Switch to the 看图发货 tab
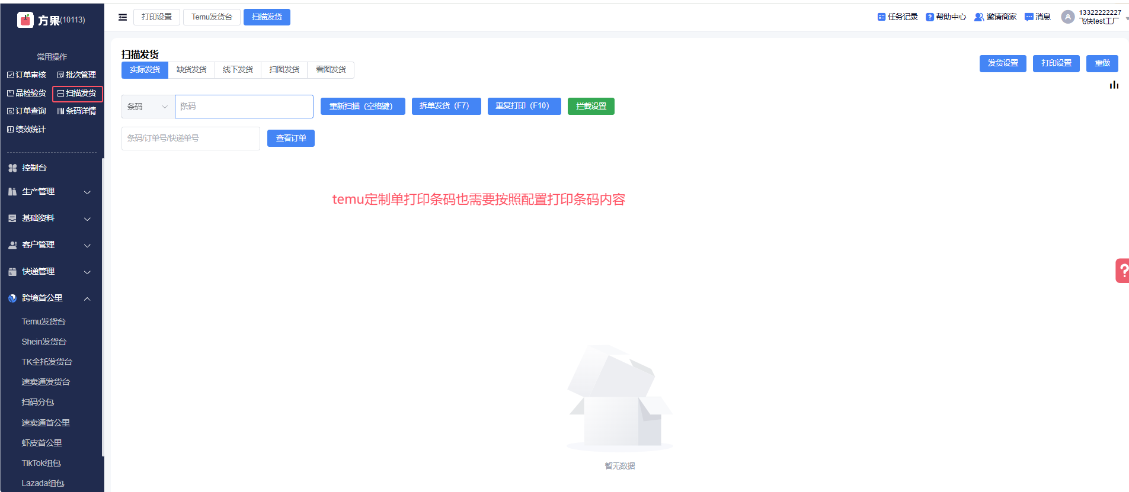The height and width of the screenshot is (492, 1129). 331,70
